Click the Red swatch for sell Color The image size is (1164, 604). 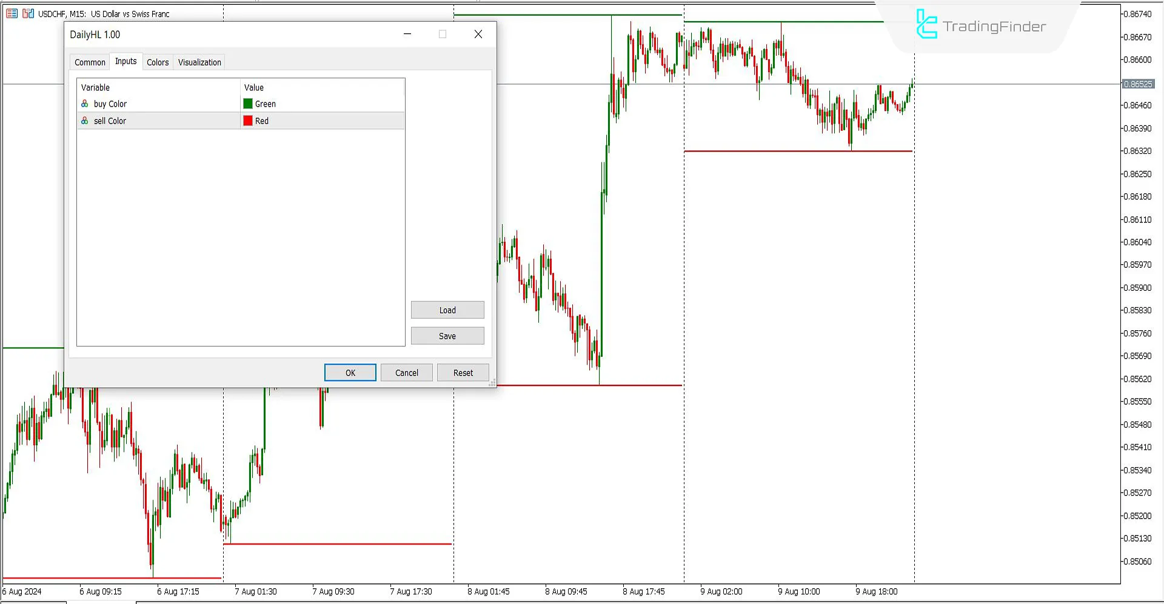(248, 121)
